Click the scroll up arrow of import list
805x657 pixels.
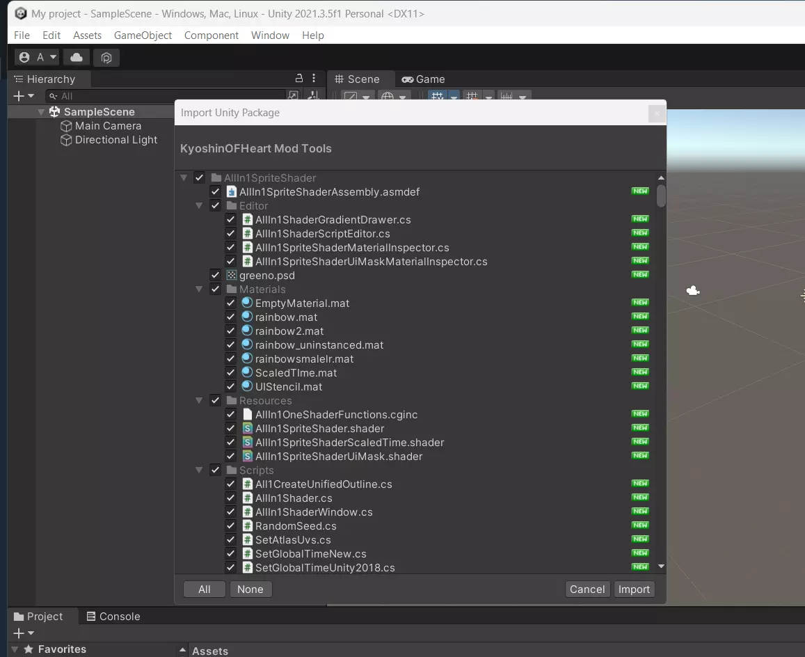click(x=661, y=177)
